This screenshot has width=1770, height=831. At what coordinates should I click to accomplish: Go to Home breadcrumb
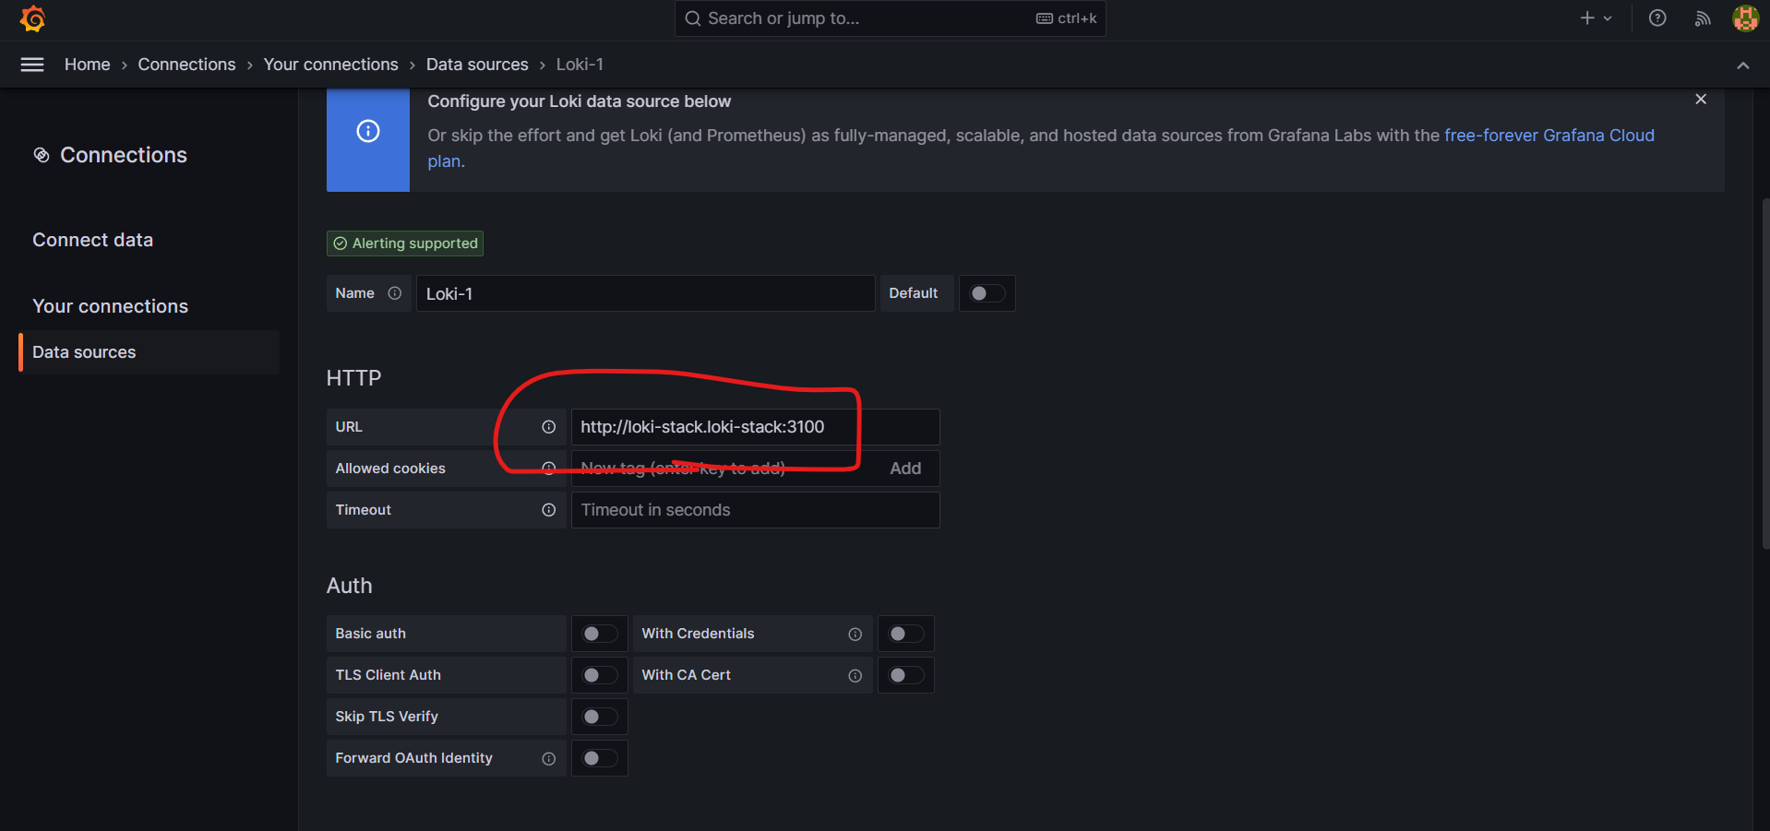88,65
